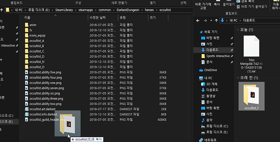The image size is (280, 142).
Task: Unpin 다운로드 from quick access
Action: pyautogui.click(x=232, y=50)
